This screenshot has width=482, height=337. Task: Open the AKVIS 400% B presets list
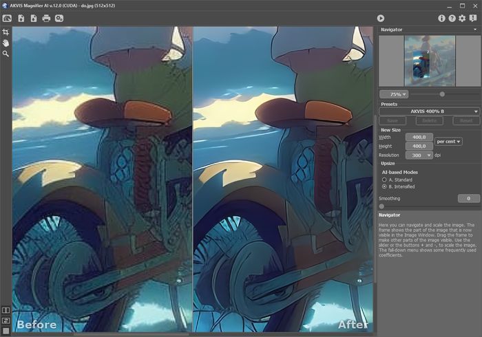[429, 111]
